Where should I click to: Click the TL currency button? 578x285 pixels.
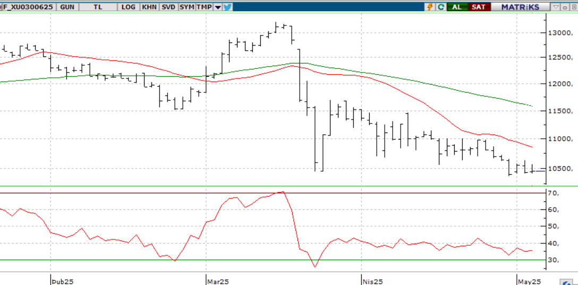pos(98,7)
